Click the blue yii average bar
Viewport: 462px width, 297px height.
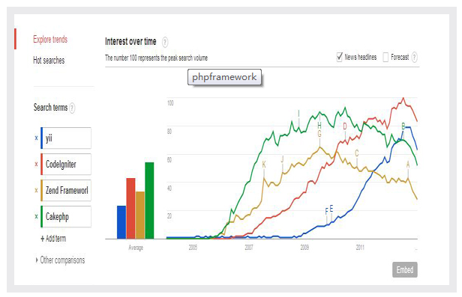click(121, 222)
